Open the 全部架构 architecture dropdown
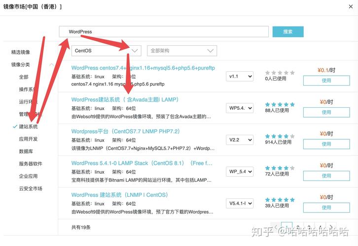 [182, 51]
